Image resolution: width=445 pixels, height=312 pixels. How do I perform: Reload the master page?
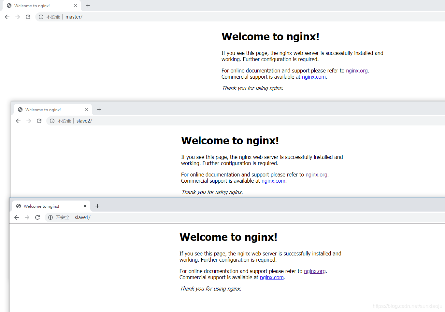pos(28,17)
